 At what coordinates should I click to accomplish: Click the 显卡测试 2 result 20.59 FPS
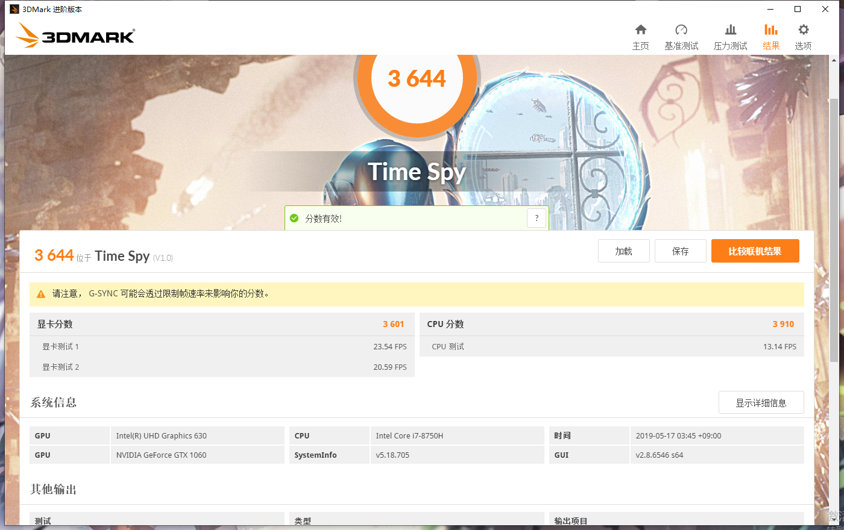tap(390, 367)
